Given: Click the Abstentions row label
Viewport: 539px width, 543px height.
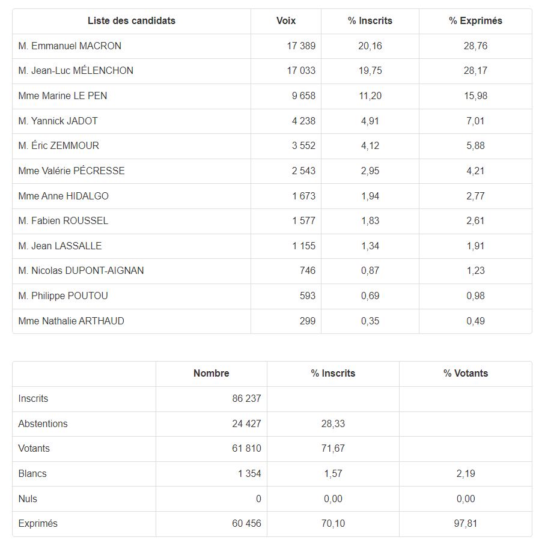Looking at the screenshot, I should click(43, 424).
